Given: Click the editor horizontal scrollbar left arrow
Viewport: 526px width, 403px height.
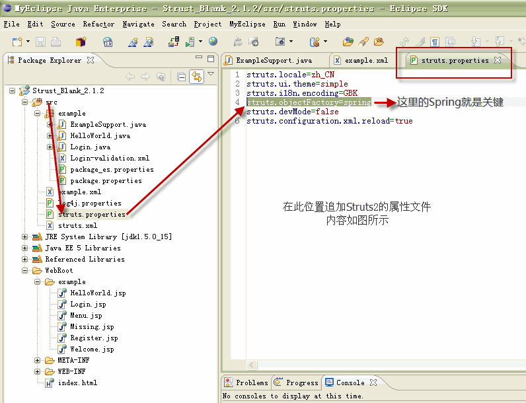Looking at the screenshot, I should click(x=252, y=365).
